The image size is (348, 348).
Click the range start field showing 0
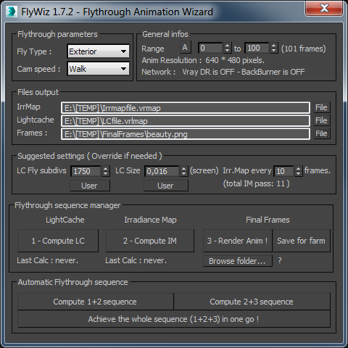click(x=210, y=48)
